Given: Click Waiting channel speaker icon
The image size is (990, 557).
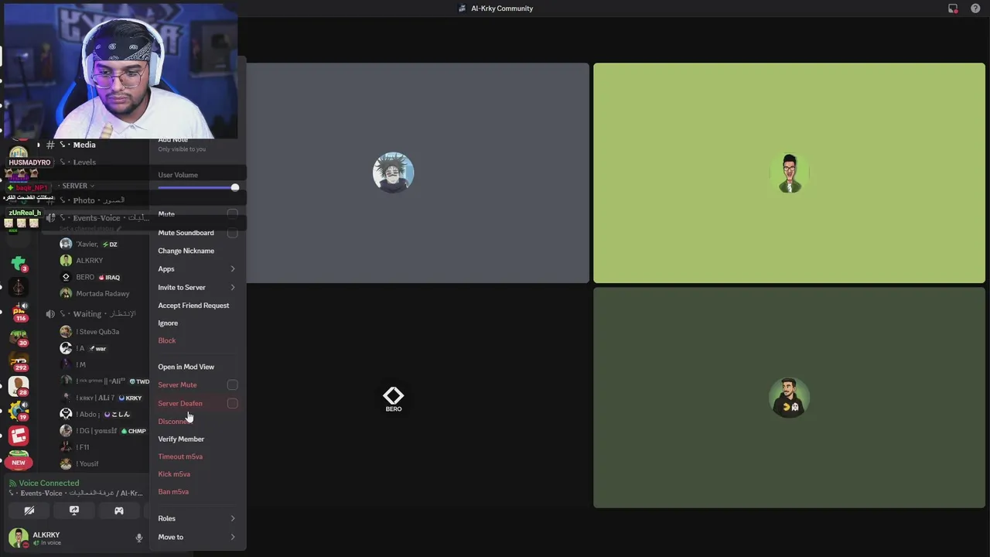Looking at the screenshot, I should (50, 314).
